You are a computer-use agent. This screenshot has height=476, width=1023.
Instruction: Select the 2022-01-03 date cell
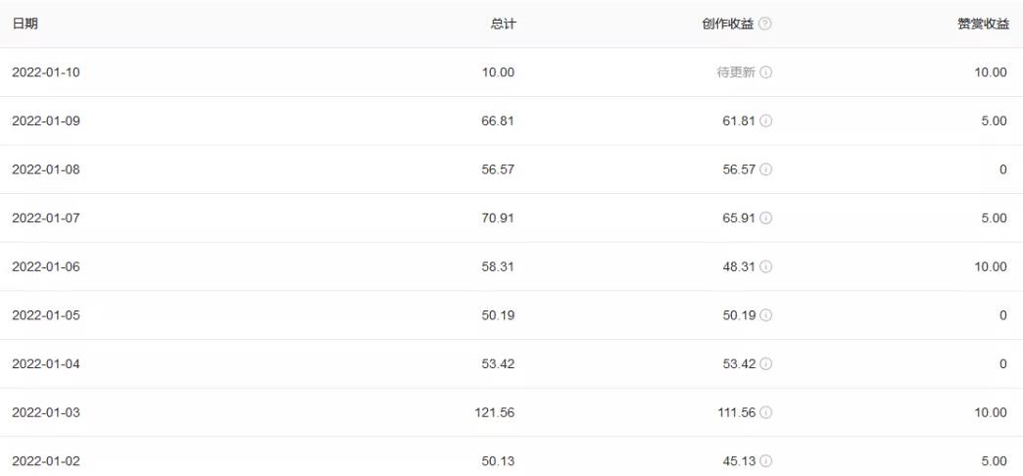pos(45,412)
